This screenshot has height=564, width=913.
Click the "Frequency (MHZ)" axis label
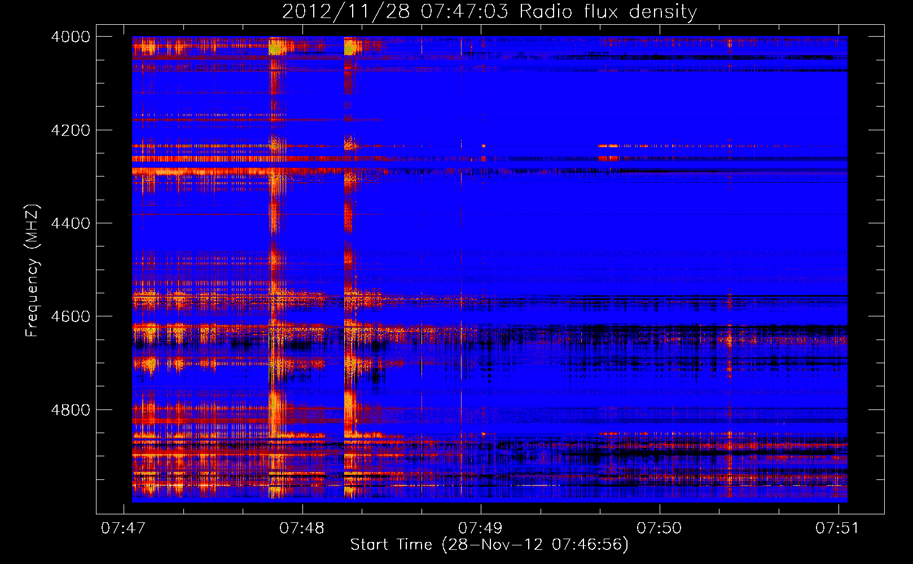point(32,271)
